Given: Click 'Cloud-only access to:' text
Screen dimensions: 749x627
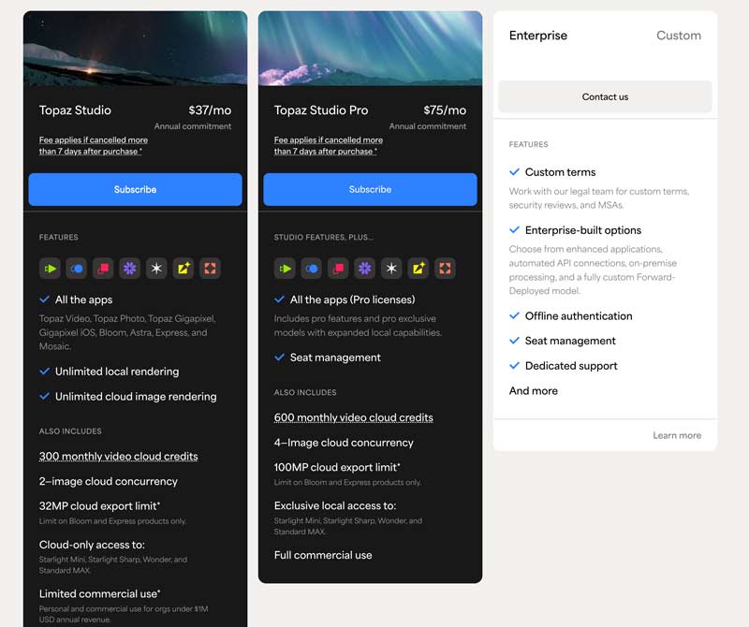Looking at the screenshot, I should pyautogui.click(x=92, y=545).
